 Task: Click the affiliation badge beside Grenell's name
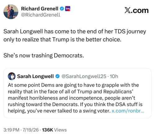68,9
